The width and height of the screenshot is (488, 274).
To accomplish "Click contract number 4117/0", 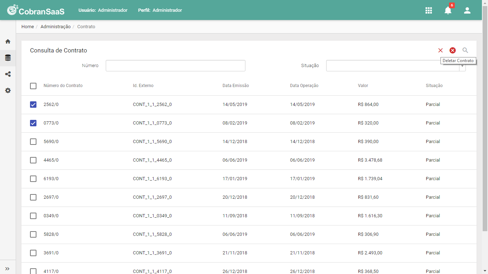I will [51, 271].
